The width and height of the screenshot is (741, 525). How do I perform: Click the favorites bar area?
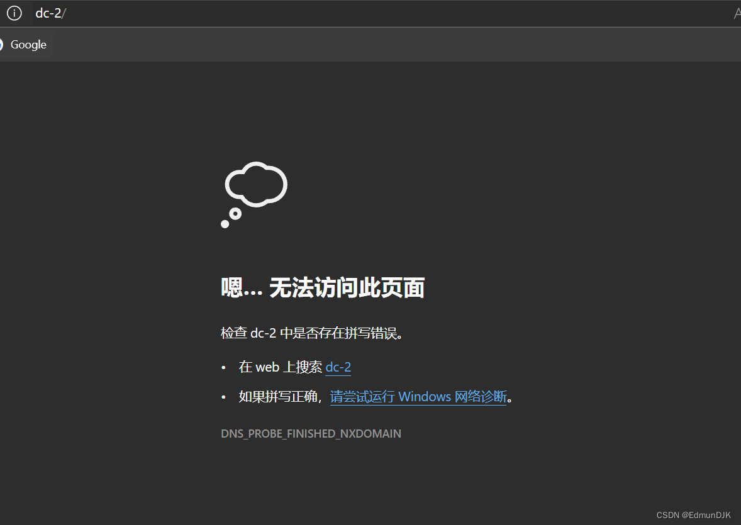tap(252, 44)
